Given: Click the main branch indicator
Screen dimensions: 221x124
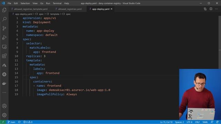Looking at the screenshot, I should click(x=11, y=122).
